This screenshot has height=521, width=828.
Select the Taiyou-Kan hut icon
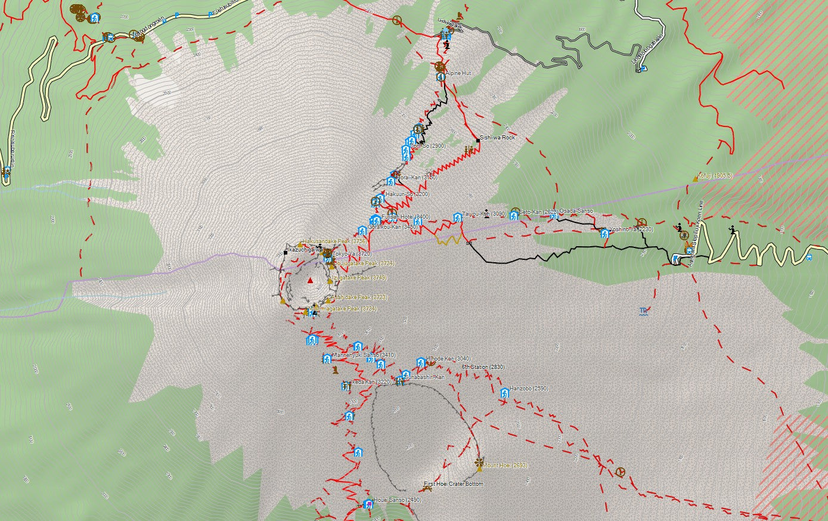pos(457,218)
